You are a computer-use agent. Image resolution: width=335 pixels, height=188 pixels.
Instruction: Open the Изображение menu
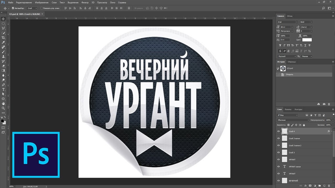(42, 2)
